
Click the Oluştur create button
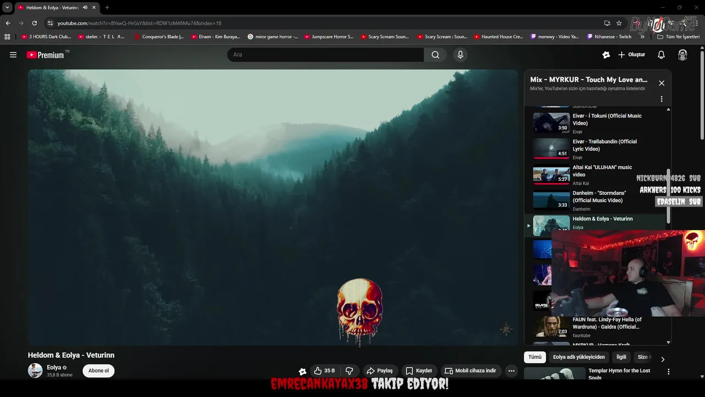pos(631,55)
